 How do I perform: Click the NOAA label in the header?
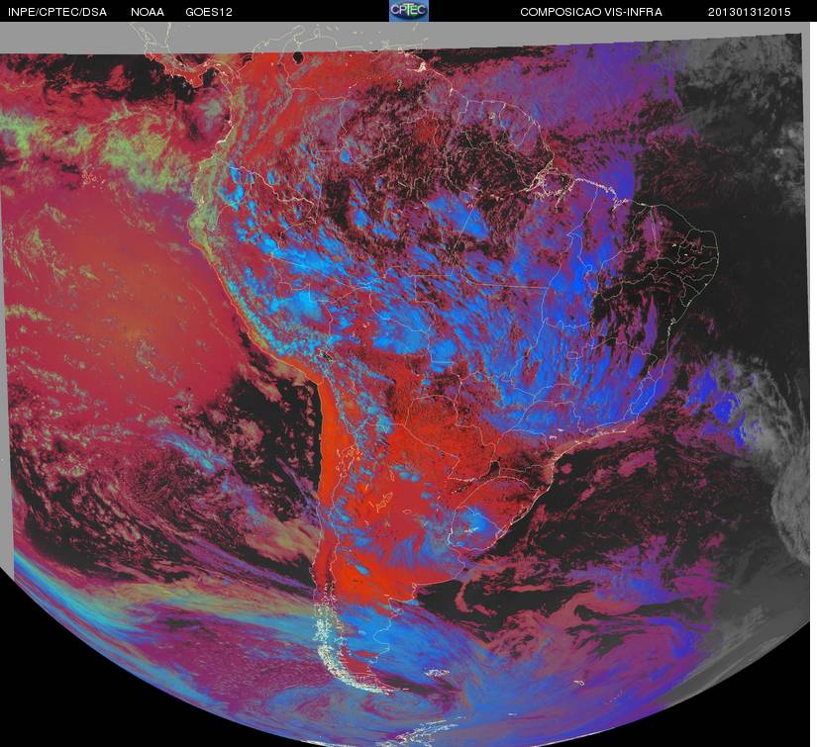(x=148, y=12)
